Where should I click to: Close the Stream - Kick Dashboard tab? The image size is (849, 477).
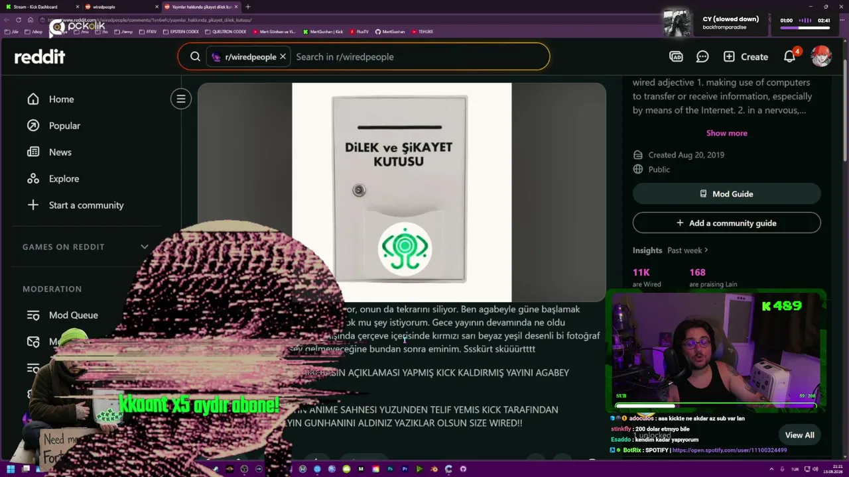pos(76,7)
